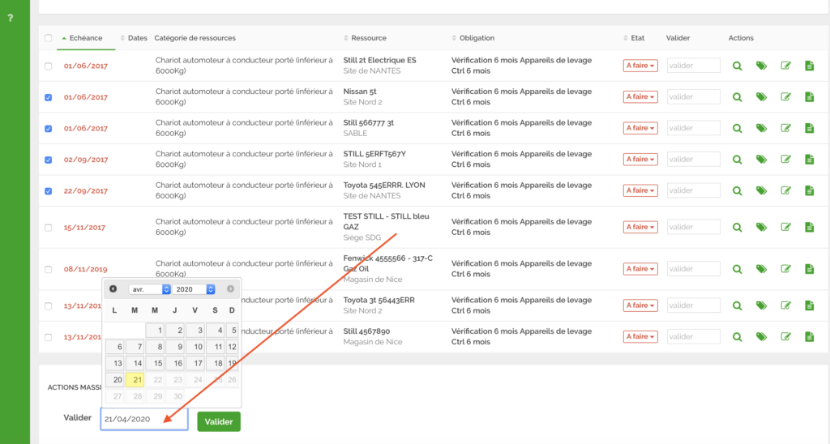Sort the table by Ressource column
This screenshot has height=444, width=830.
369,38
